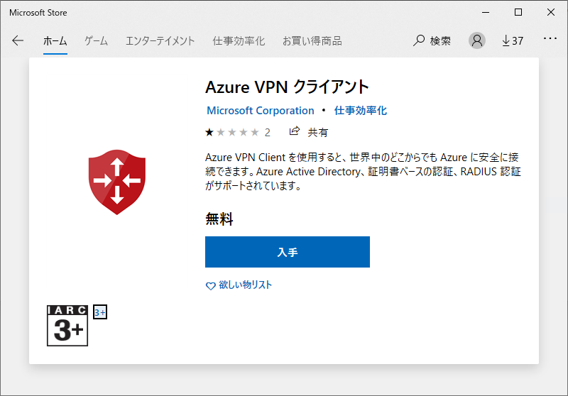
Task: Click the back arrow icon
Action: pos(18,41)
